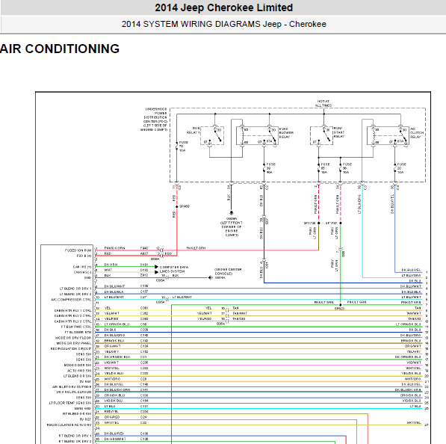Click the 'FUSE 39 40A' label
The height and width of the screenshot is (444, 446).
pos(270,168)
